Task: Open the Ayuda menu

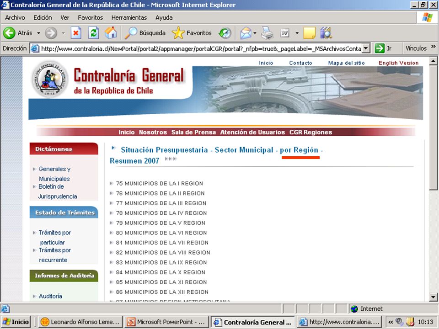Action: [164, 18]
